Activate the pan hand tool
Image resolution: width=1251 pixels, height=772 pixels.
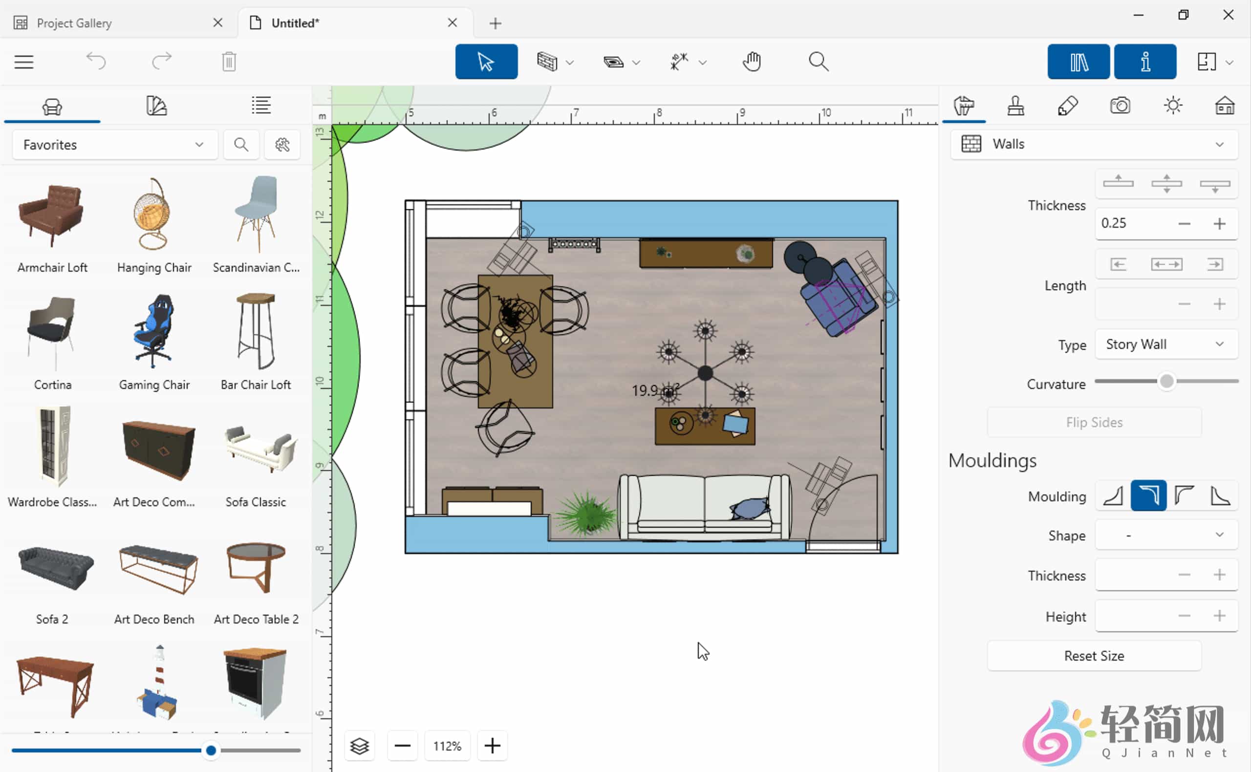(x=751, y=61)
